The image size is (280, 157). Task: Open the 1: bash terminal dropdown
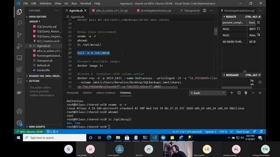(207, 93)
